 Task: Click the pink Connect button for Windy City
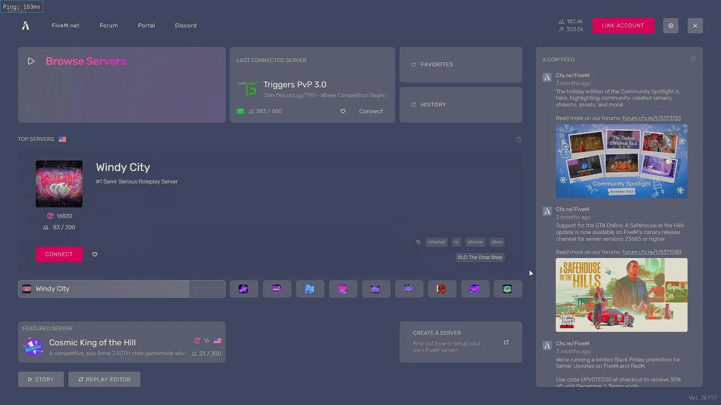(x=59, y=254)
